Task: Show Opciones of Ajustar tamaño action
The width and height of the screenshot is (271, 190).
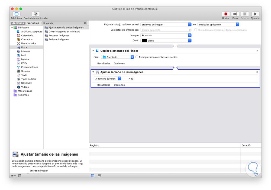Action: pyautogui.click(x=119, y=85)
